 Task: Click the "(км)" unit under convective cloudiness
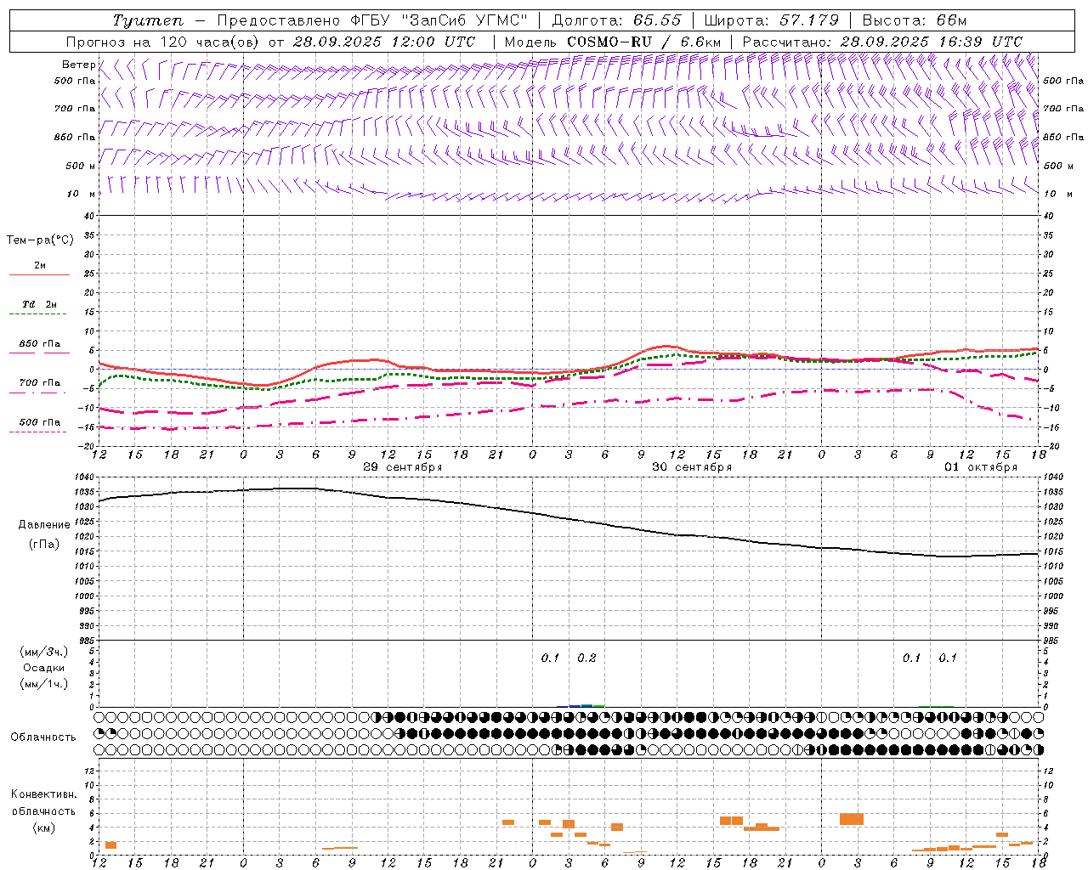[44, 828]
